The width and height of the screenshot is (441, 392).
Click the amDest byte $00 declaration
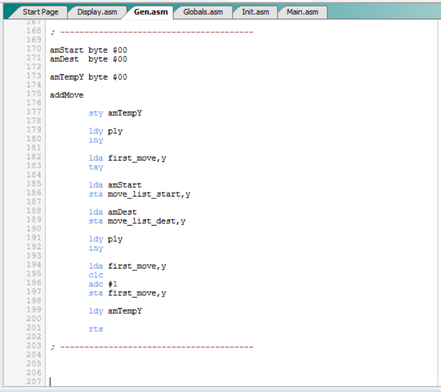(88, 59)
